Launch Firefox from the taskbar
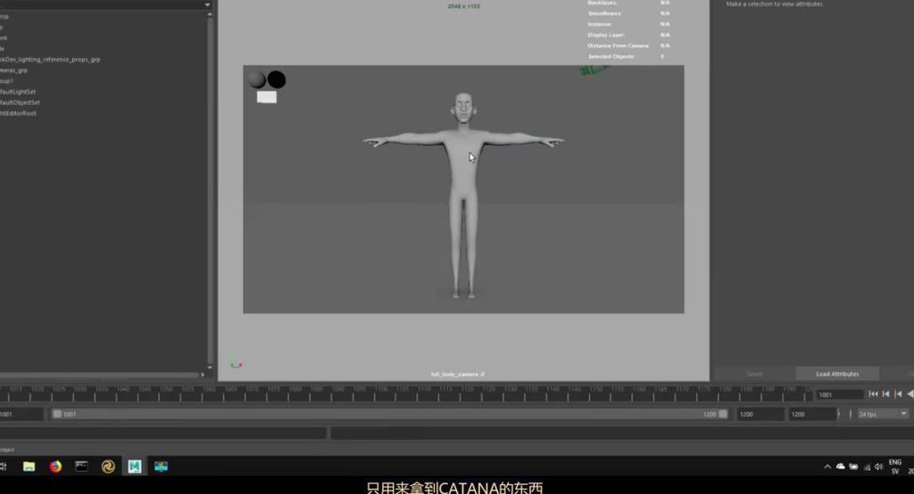The width and height of the screenshot is (914, 494). click(x=55, y=466)
